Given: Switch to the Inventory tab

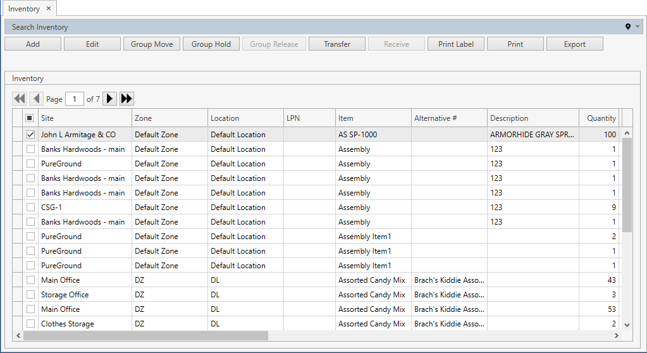Looking at the screenshot, I should [24, 9].
